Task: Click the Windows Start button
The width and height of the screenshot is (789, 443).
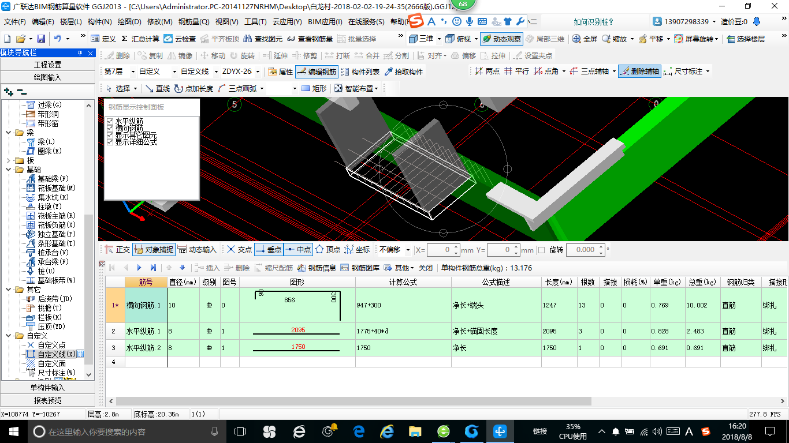Action: [14, 431]
